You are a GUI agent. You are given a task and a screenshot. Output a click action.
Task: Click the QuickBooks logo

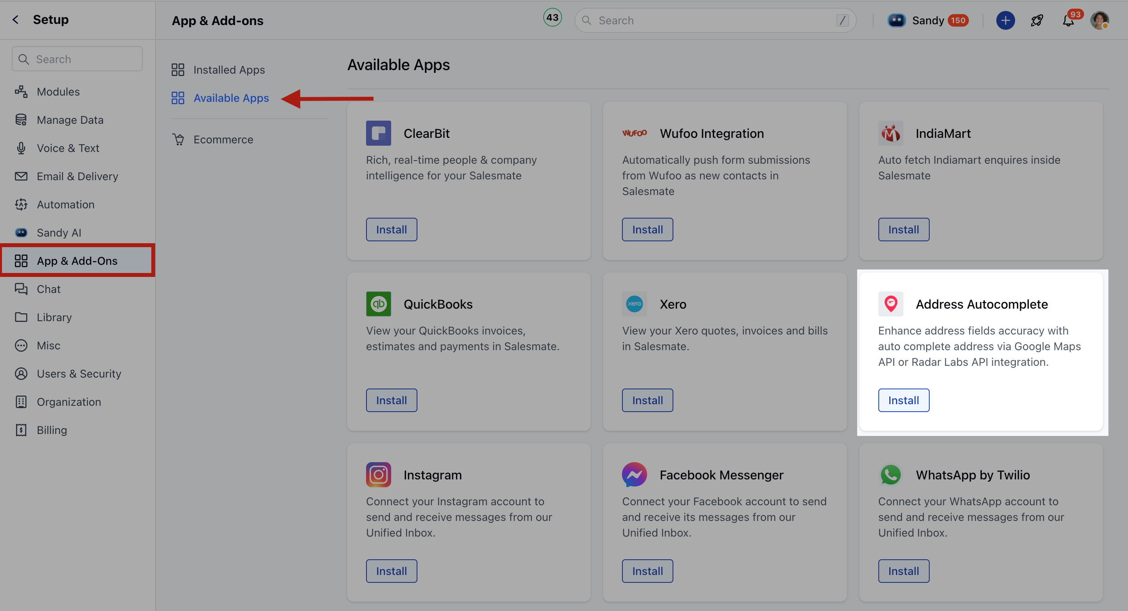point(378,304)
